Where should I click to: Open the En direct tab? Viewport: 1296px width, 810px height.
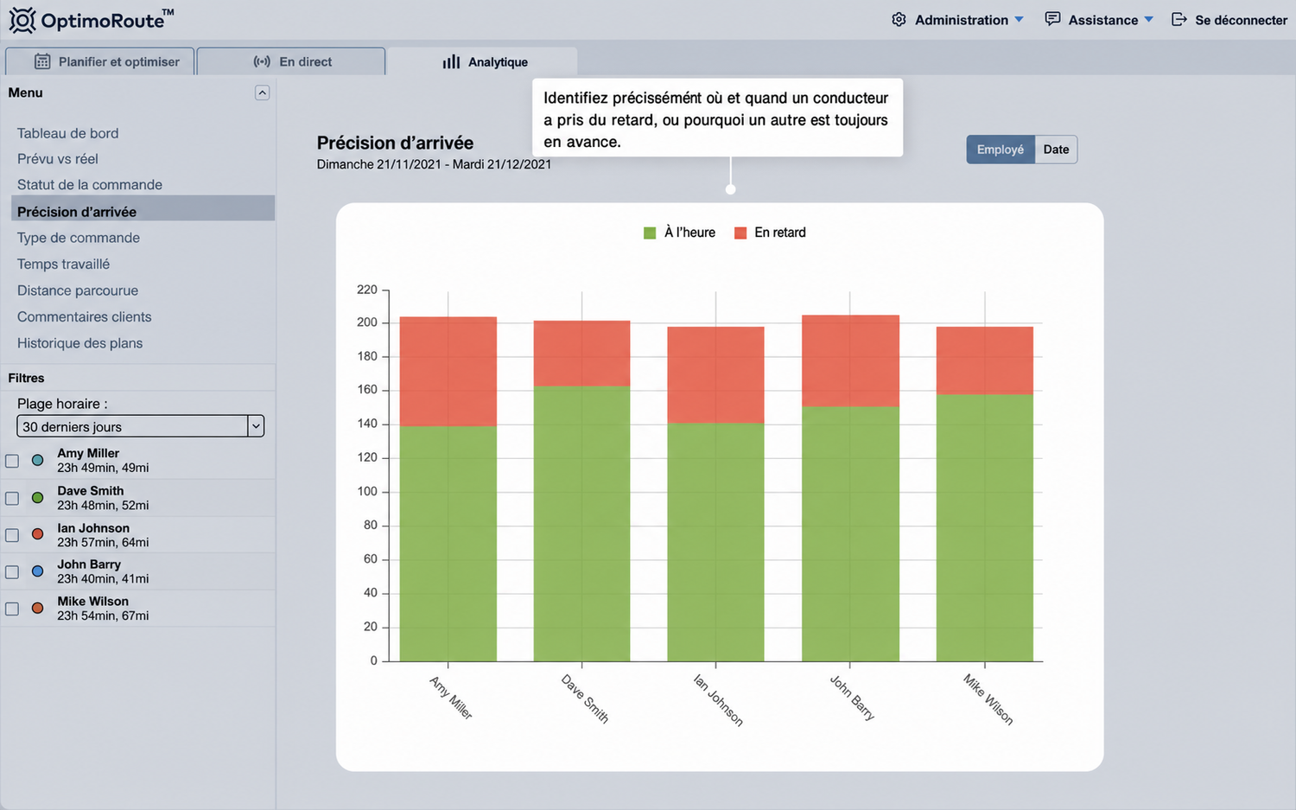point(291,61)
